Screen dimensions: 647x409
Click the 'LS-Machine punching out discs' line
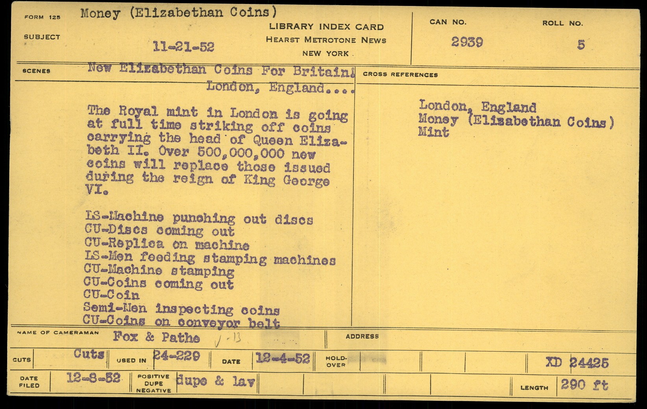pyautogui.click(x=199, y=217)
